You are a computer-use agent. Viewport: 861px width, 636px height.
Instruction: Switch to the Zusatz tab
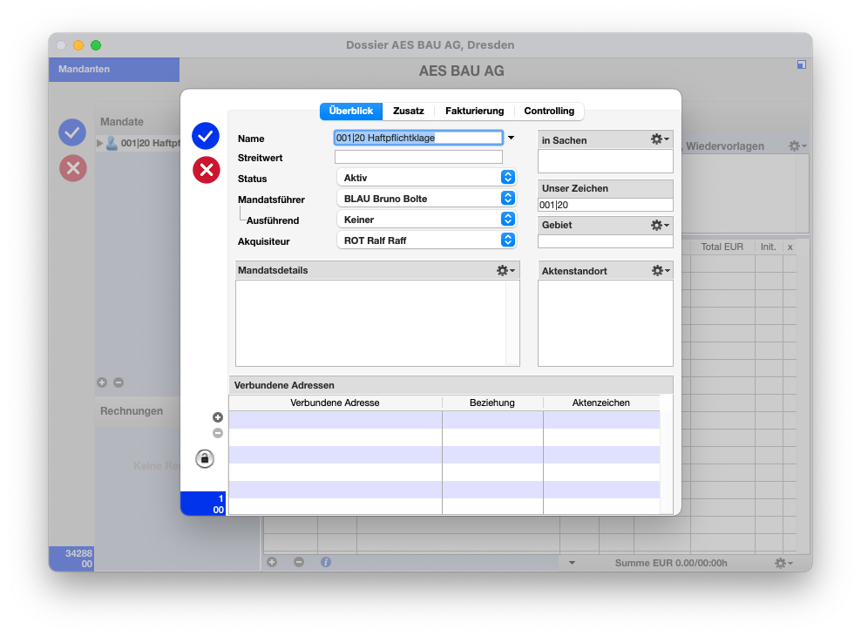(x=409, y=112)
